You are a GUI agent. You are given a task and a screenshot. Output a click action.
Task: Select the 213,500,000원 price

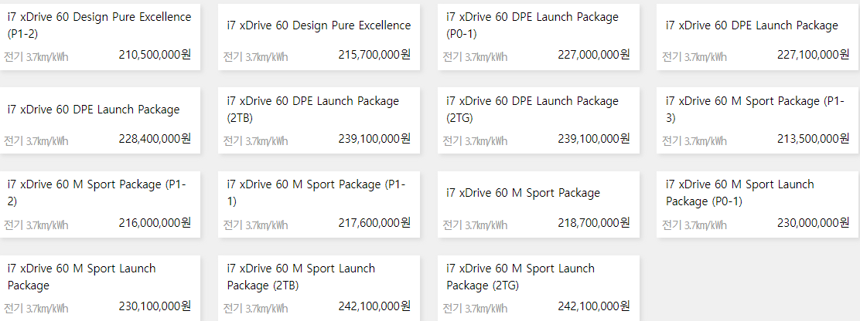point(814,139)
